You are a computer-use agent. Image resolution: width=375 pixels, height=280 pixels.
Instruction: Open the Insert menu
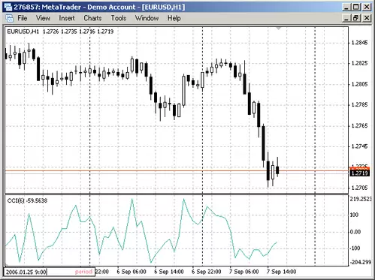point(67,18)
